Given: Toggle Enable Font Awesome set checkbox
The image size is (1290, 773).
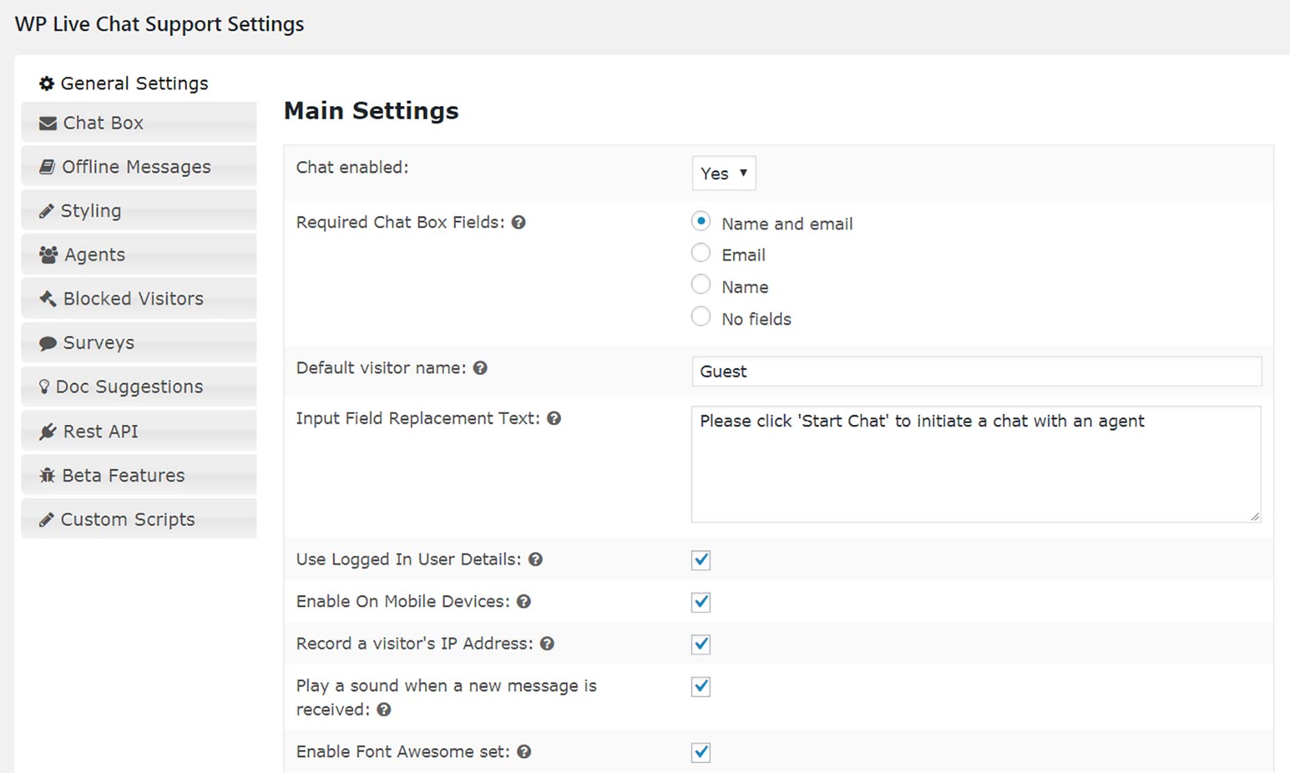Looking at the screenshot, I should (701, 752).
